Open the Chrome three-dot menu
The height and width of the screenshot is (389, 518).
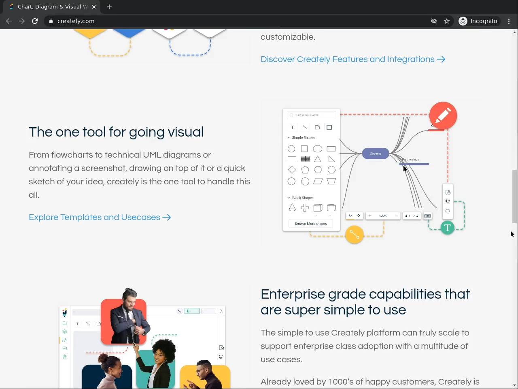coord(509,21)
